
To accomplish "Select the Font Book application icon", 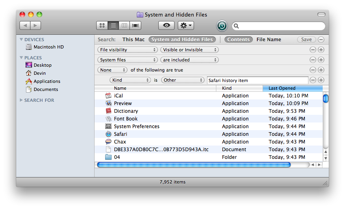I will click(x=108, y=119).
